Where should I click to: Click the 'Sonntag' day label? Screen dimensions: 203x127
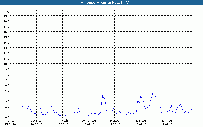(x=167, y=121)
